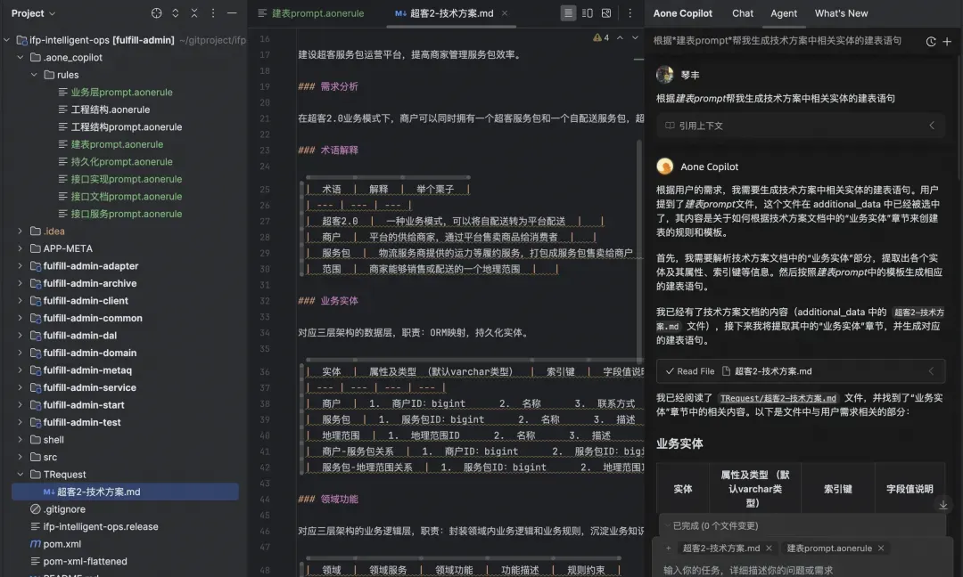
Task: Open Project panel options menu
Action: [x=213, y=12]
